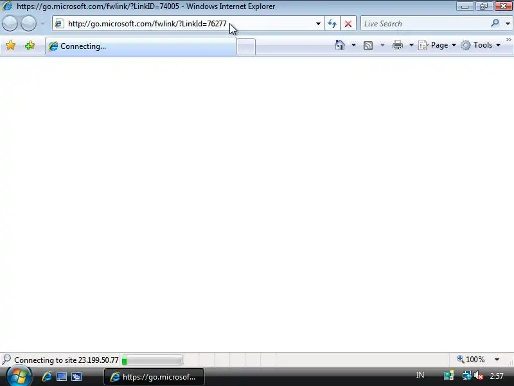Show more toolbar commands chevron
Screen dimensions: 514x386
click(x=508, y=40)
